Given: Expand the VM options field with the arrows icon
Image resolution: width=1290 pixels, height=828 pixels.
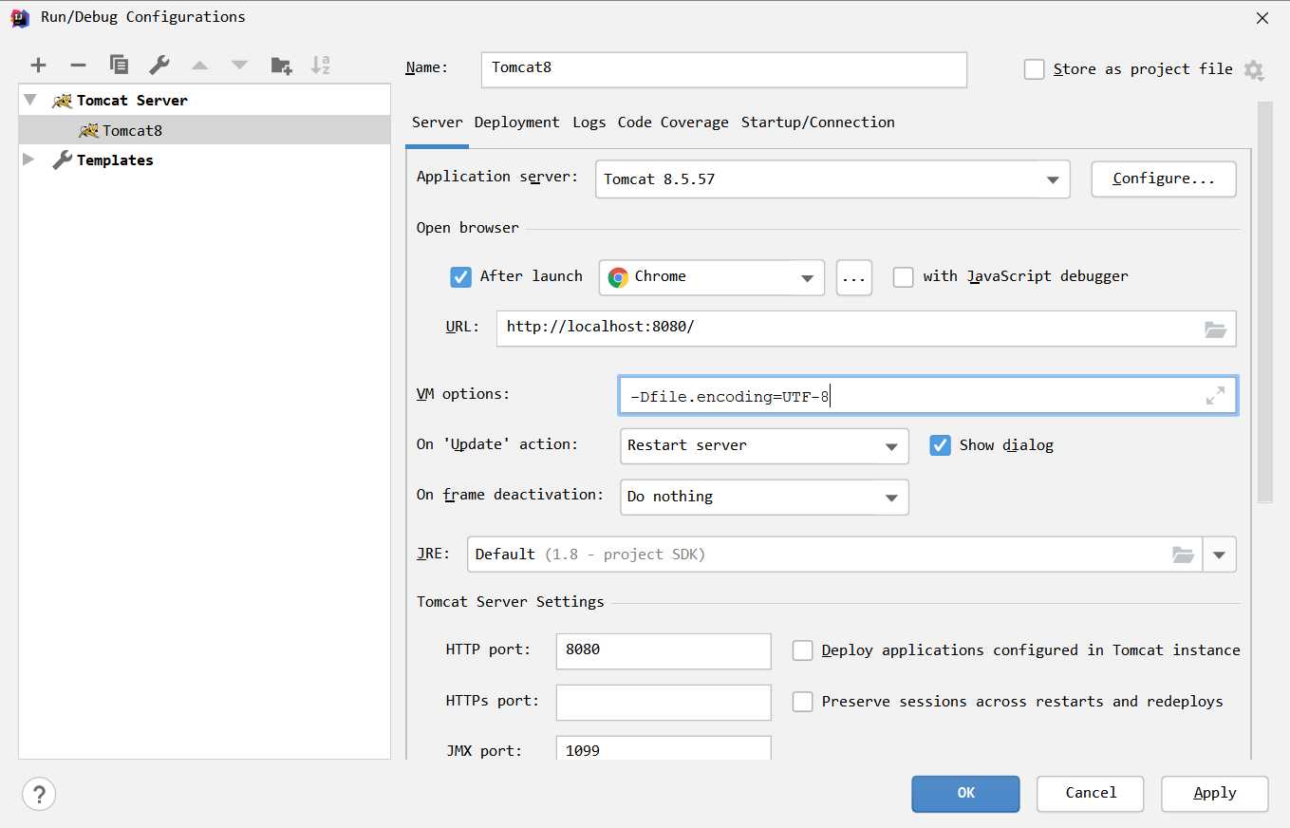Looking at the screenshot, I should coord(1215,396).
